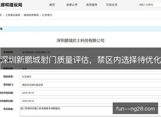161x117 pixels.
Task: Open the 政务服务 navigation item
Action: click(x=92, y=5)
